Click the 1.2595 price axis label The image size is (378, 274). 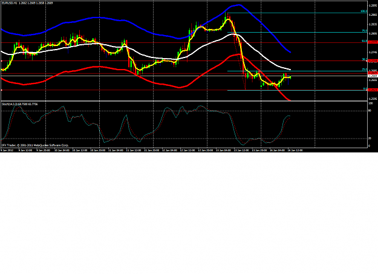click(x=373, y=99)
